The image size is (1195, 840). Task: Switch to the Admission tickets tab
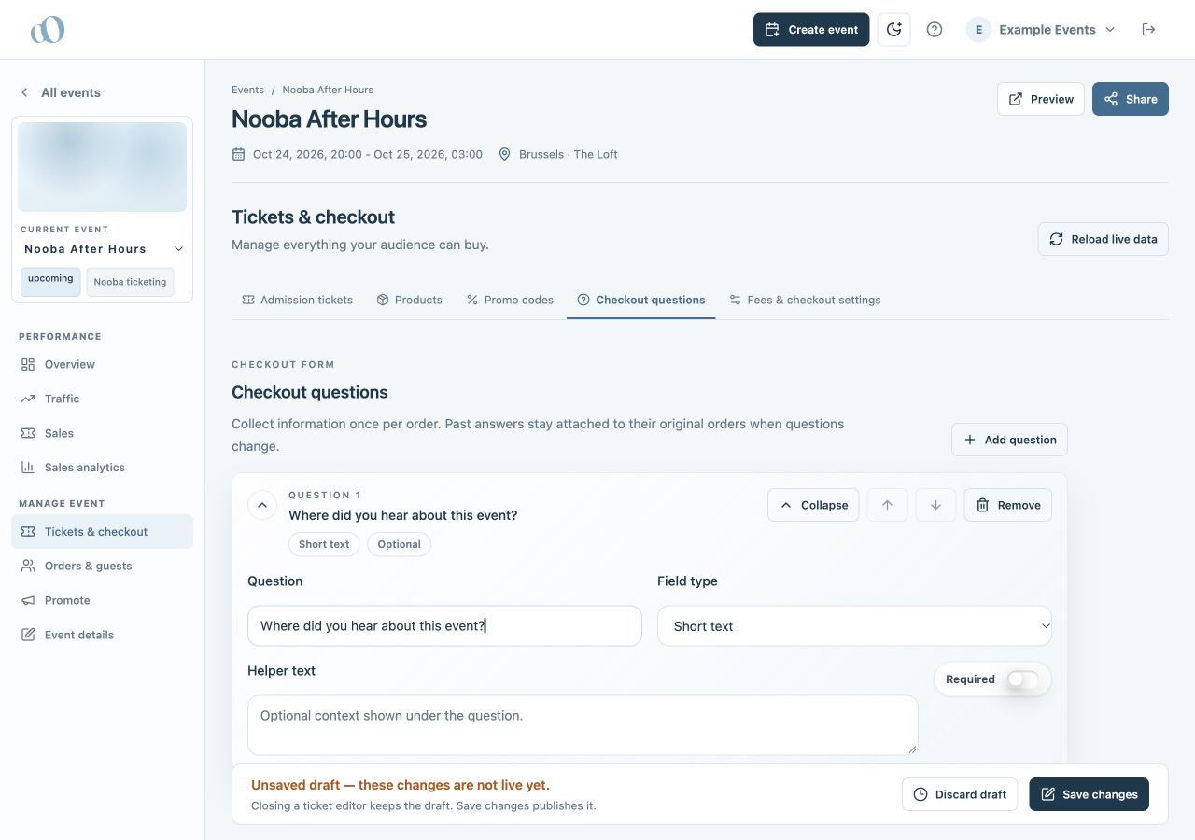298,300
